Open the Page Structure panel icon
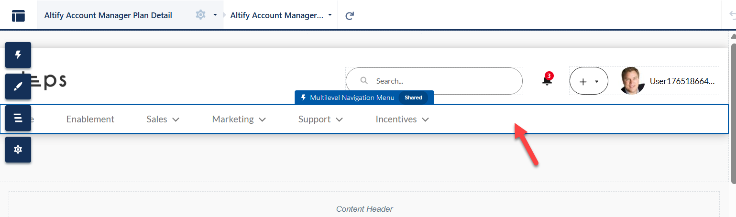 18,118
